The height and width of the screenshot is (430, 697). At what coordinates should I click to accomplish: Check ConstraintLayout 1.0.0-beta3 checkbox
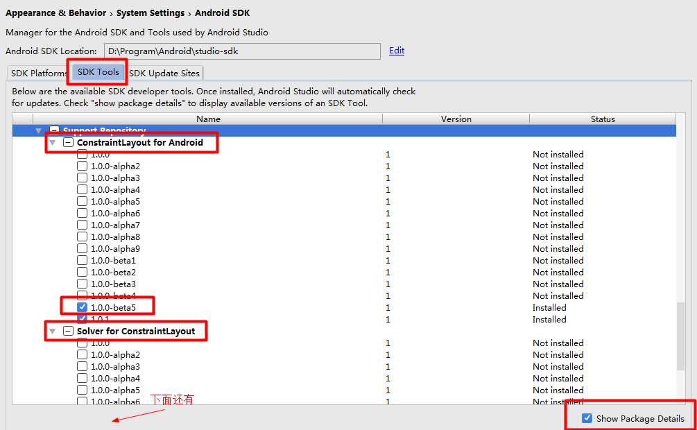(x=83, y=284)
